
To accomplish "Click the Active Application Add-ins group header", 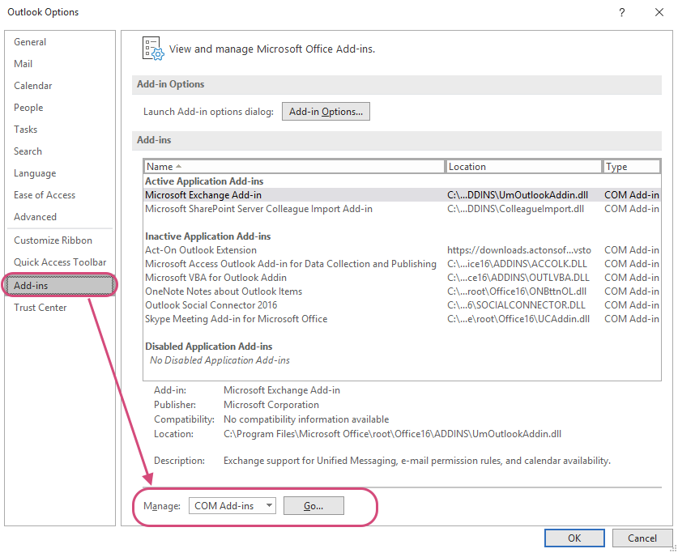I will (204, 181).
